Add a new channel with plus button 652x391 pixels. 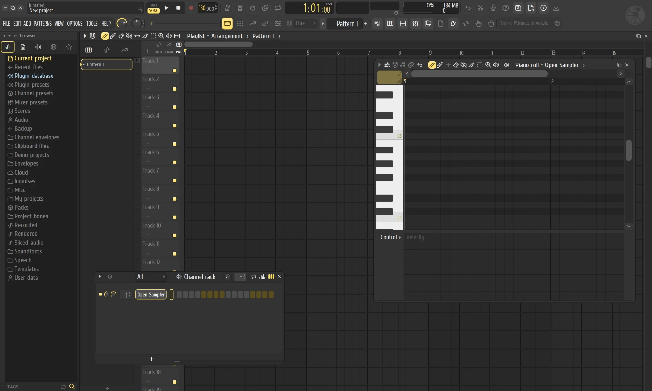point(151,359)
